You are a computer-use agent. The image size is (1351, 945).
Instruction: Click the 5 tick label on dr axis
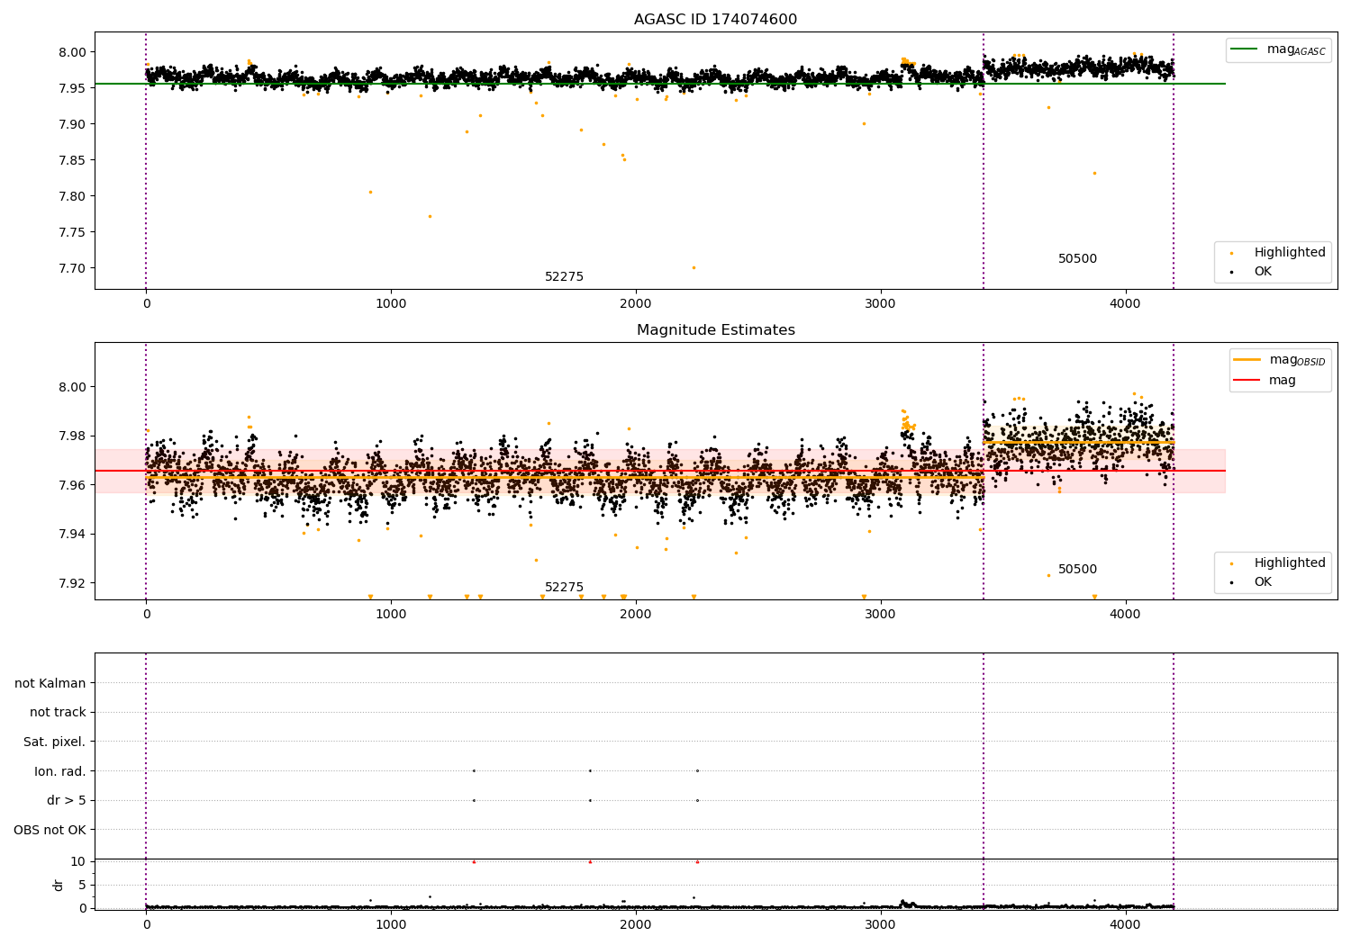tap(82, 885)
